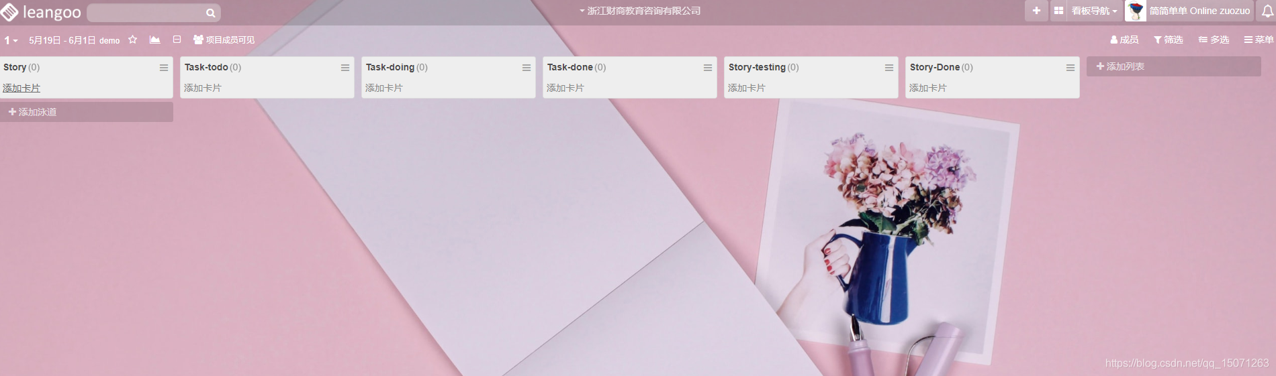Screen dimensions: 1276x376
Task: Star this board as favorite
Action: [133, 40]
